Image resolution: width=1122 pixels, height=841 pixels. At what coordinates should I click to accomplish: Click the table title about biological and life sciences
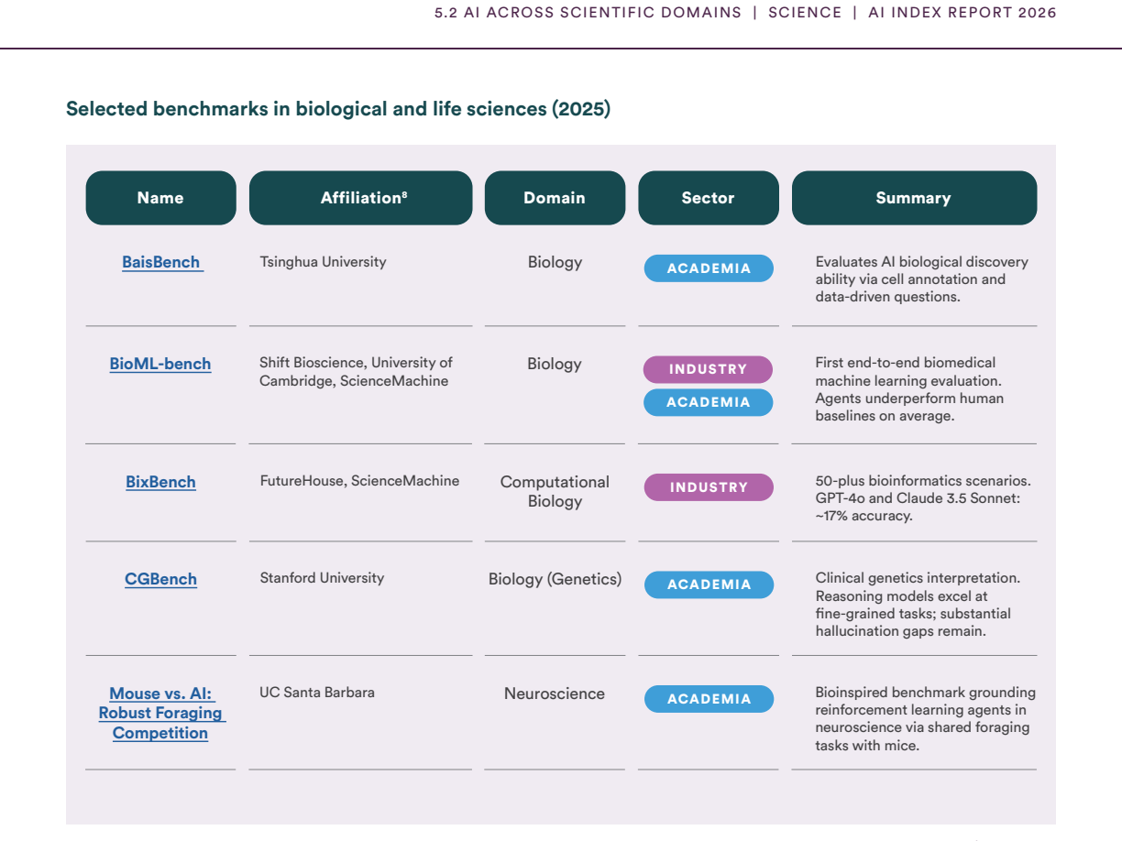tap(338, 109)
